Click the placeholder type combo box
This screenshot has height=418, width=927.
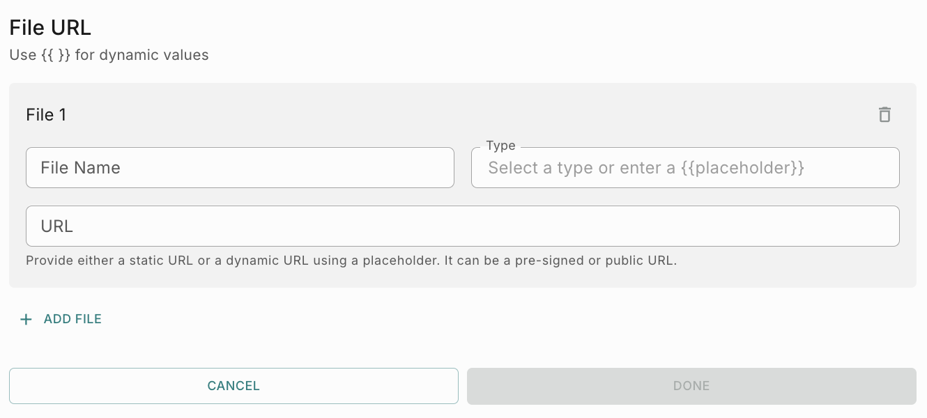(685, 167)
